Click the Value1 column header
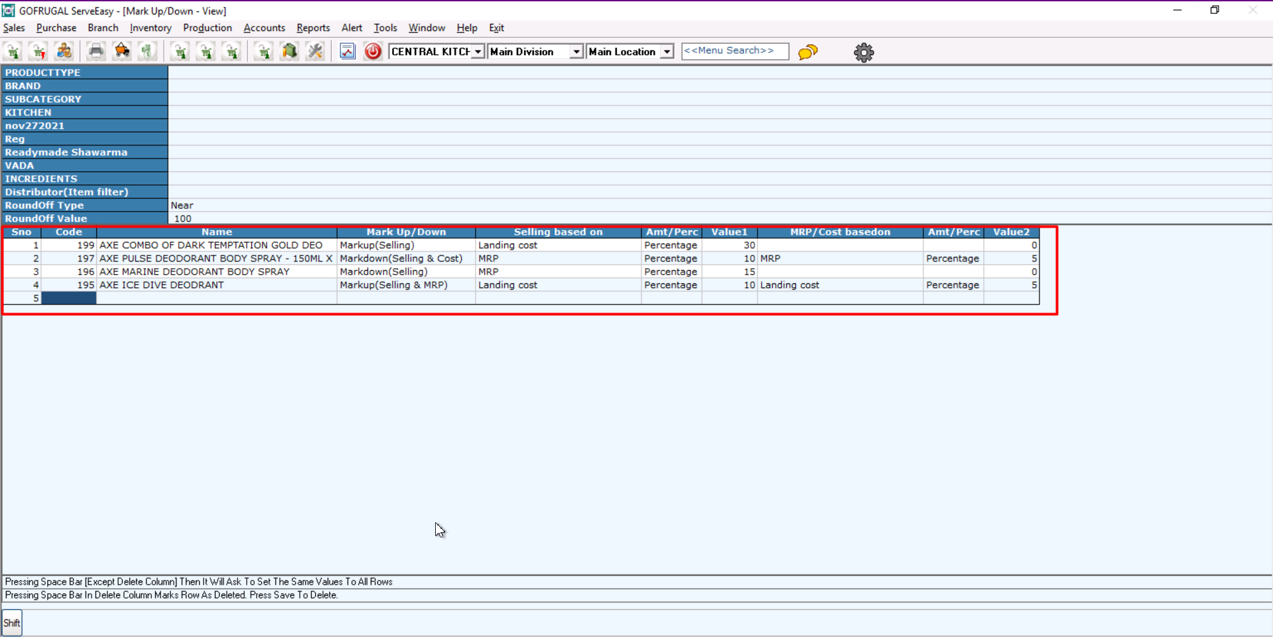This screenshot has width=1273, height=637. 730,232
